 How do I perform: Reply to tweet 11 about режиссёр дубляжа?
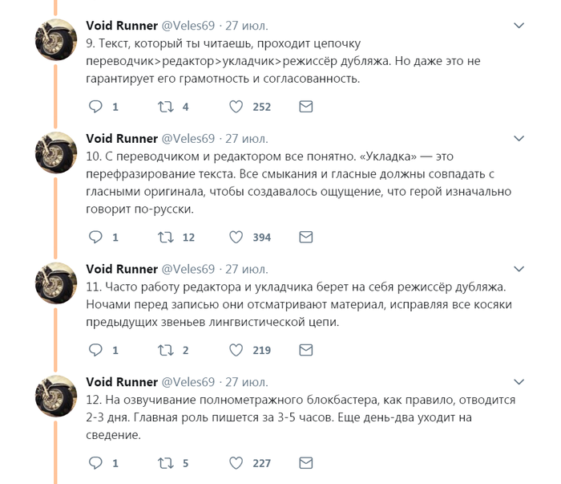point(95,350)
